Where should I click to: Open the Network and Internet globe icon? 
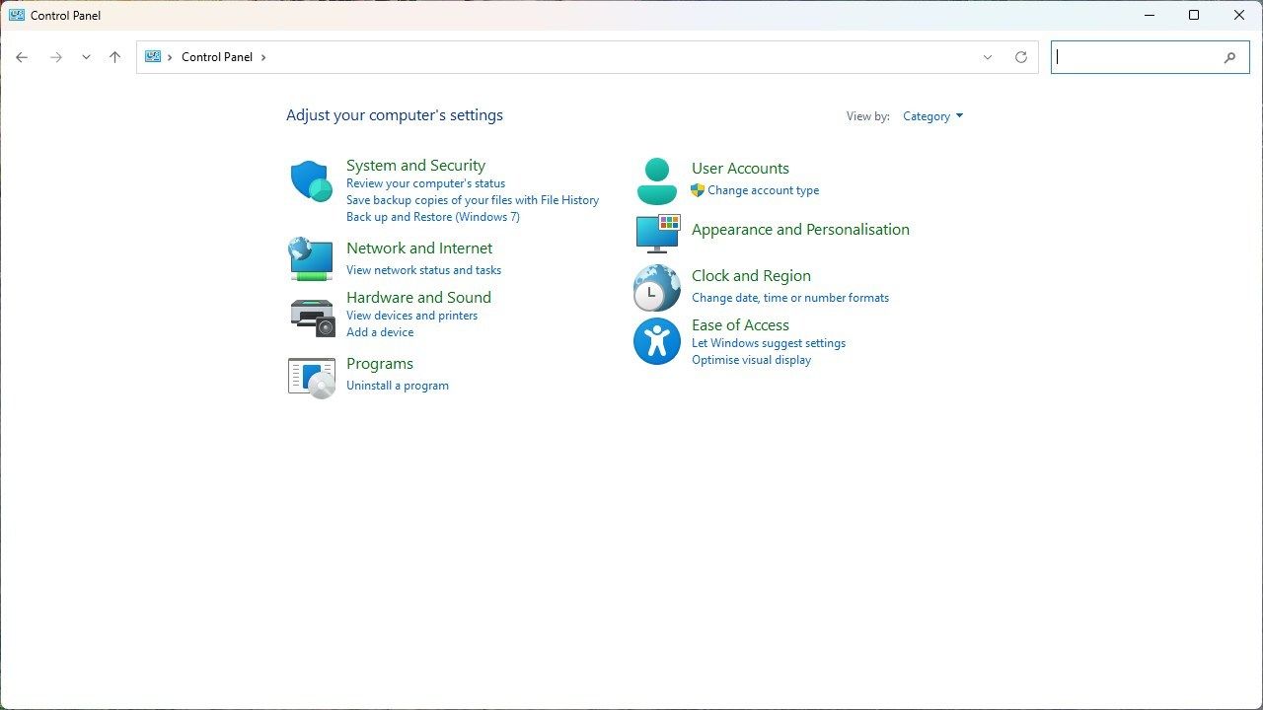[x=311, y=258]
